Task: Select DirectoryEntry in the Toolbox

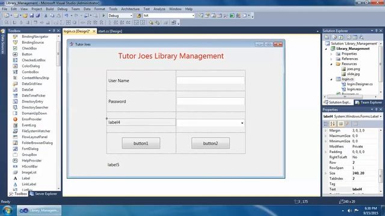Action: 32,101
